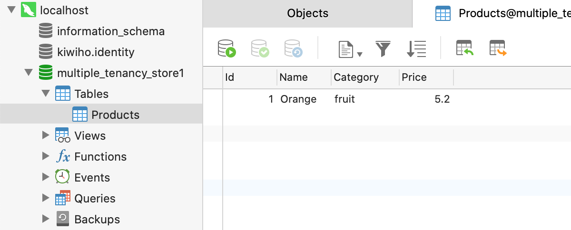Click the filter funnel icon
Screen dimensions: 571x230
pyautogui.click(x=383, y=48)
